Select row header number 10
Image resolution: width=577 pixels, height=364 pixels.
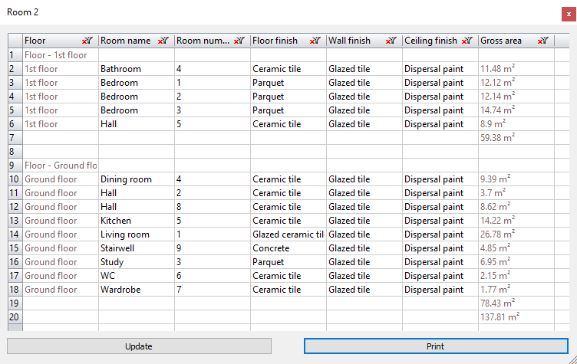point(15,179)
